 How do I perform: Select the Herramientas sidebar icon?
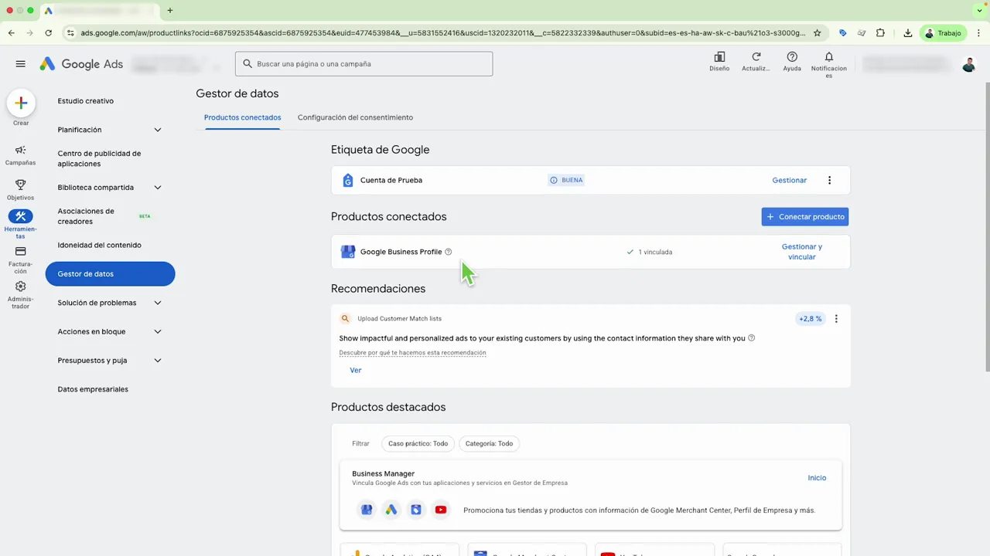21,219
